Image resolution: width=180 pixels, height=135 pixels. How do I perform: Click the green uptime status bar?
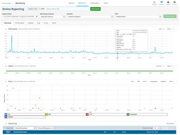pyautogui.click(x=89, y=71)
